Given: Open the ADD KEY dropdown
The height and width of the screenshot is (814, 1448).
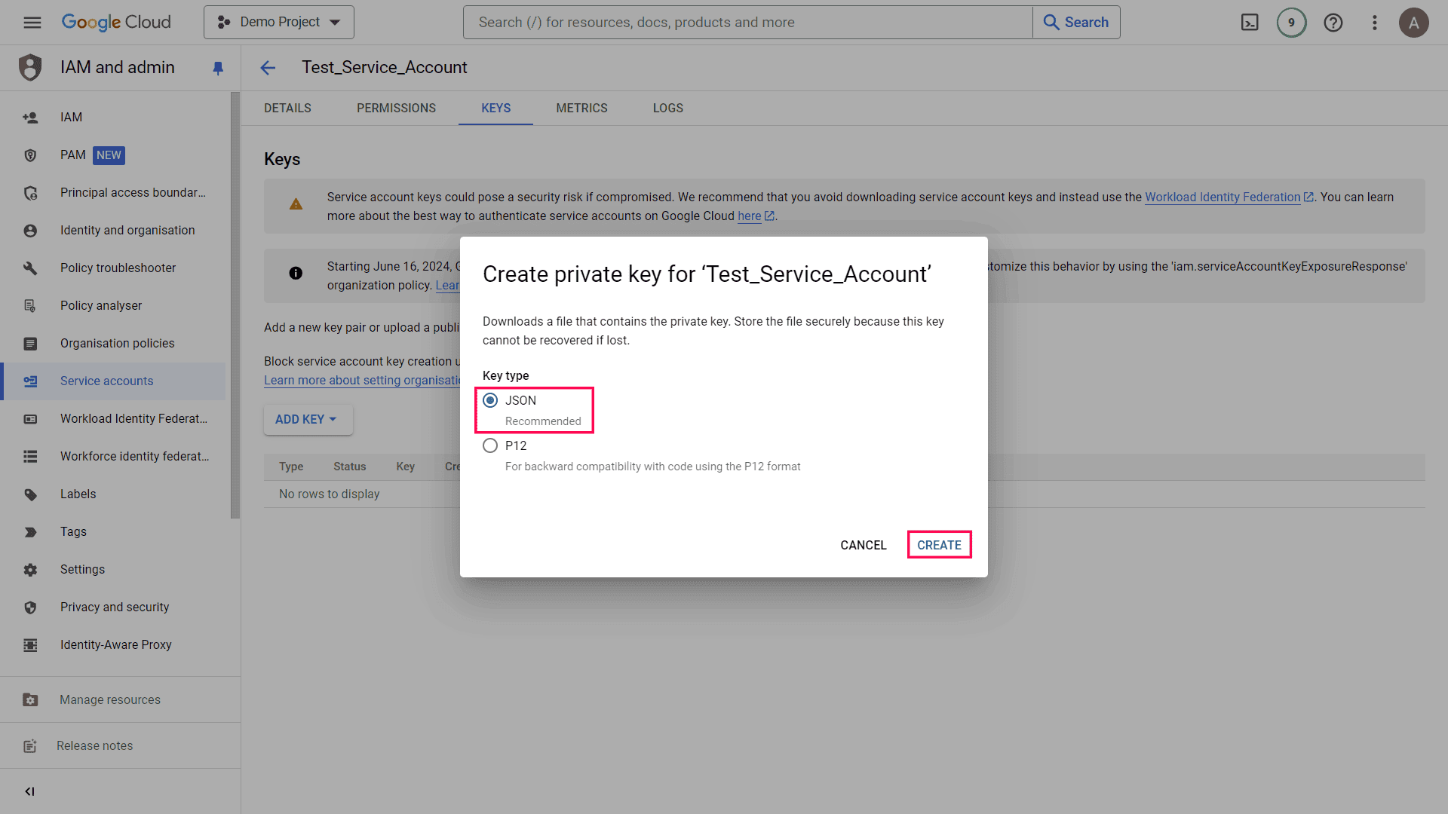Looking at the screenshot, I should 306,419.
